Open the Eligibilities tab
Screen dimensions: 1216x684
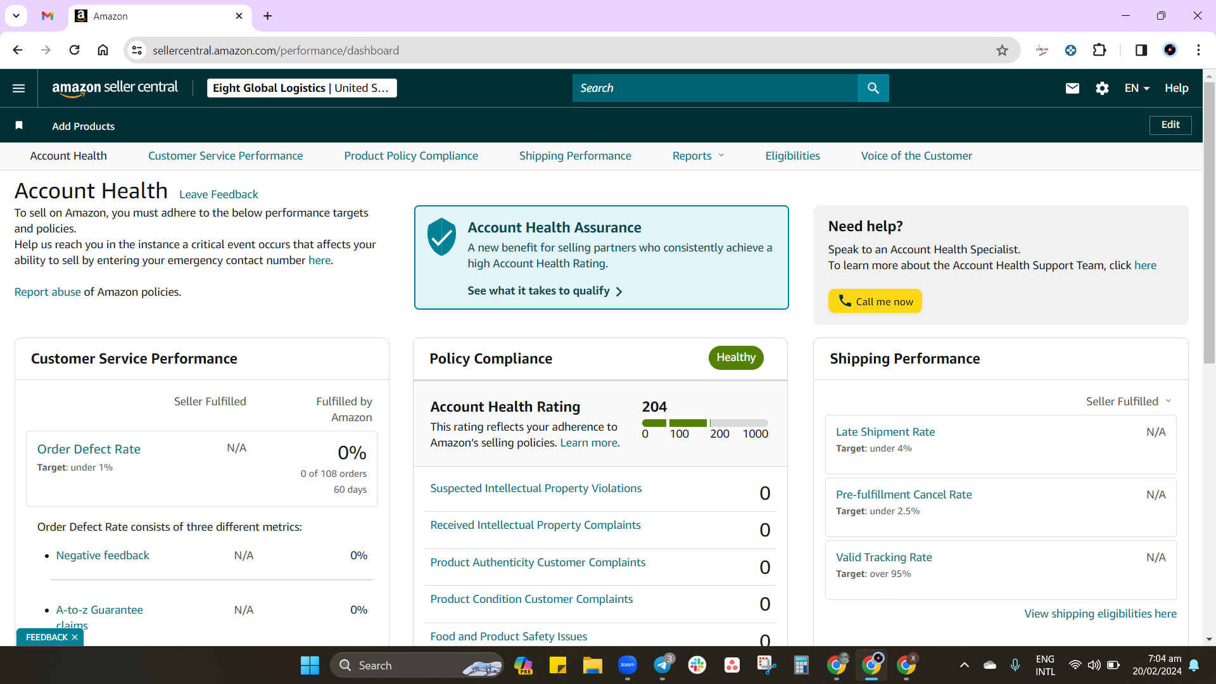pos(792,156)
